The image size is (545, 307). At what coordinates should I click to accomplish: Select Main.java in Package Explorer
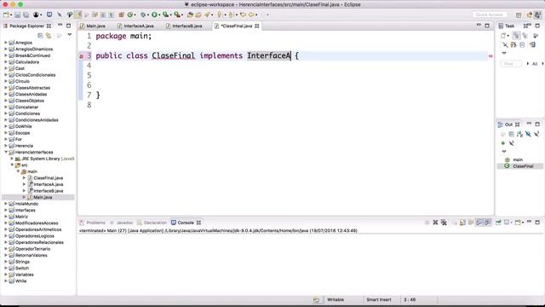pyautogui.click(x=43, y=197)
